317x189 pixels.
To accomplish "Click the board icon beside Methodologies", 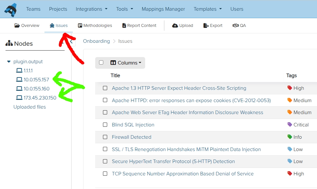I will point(80,25).
